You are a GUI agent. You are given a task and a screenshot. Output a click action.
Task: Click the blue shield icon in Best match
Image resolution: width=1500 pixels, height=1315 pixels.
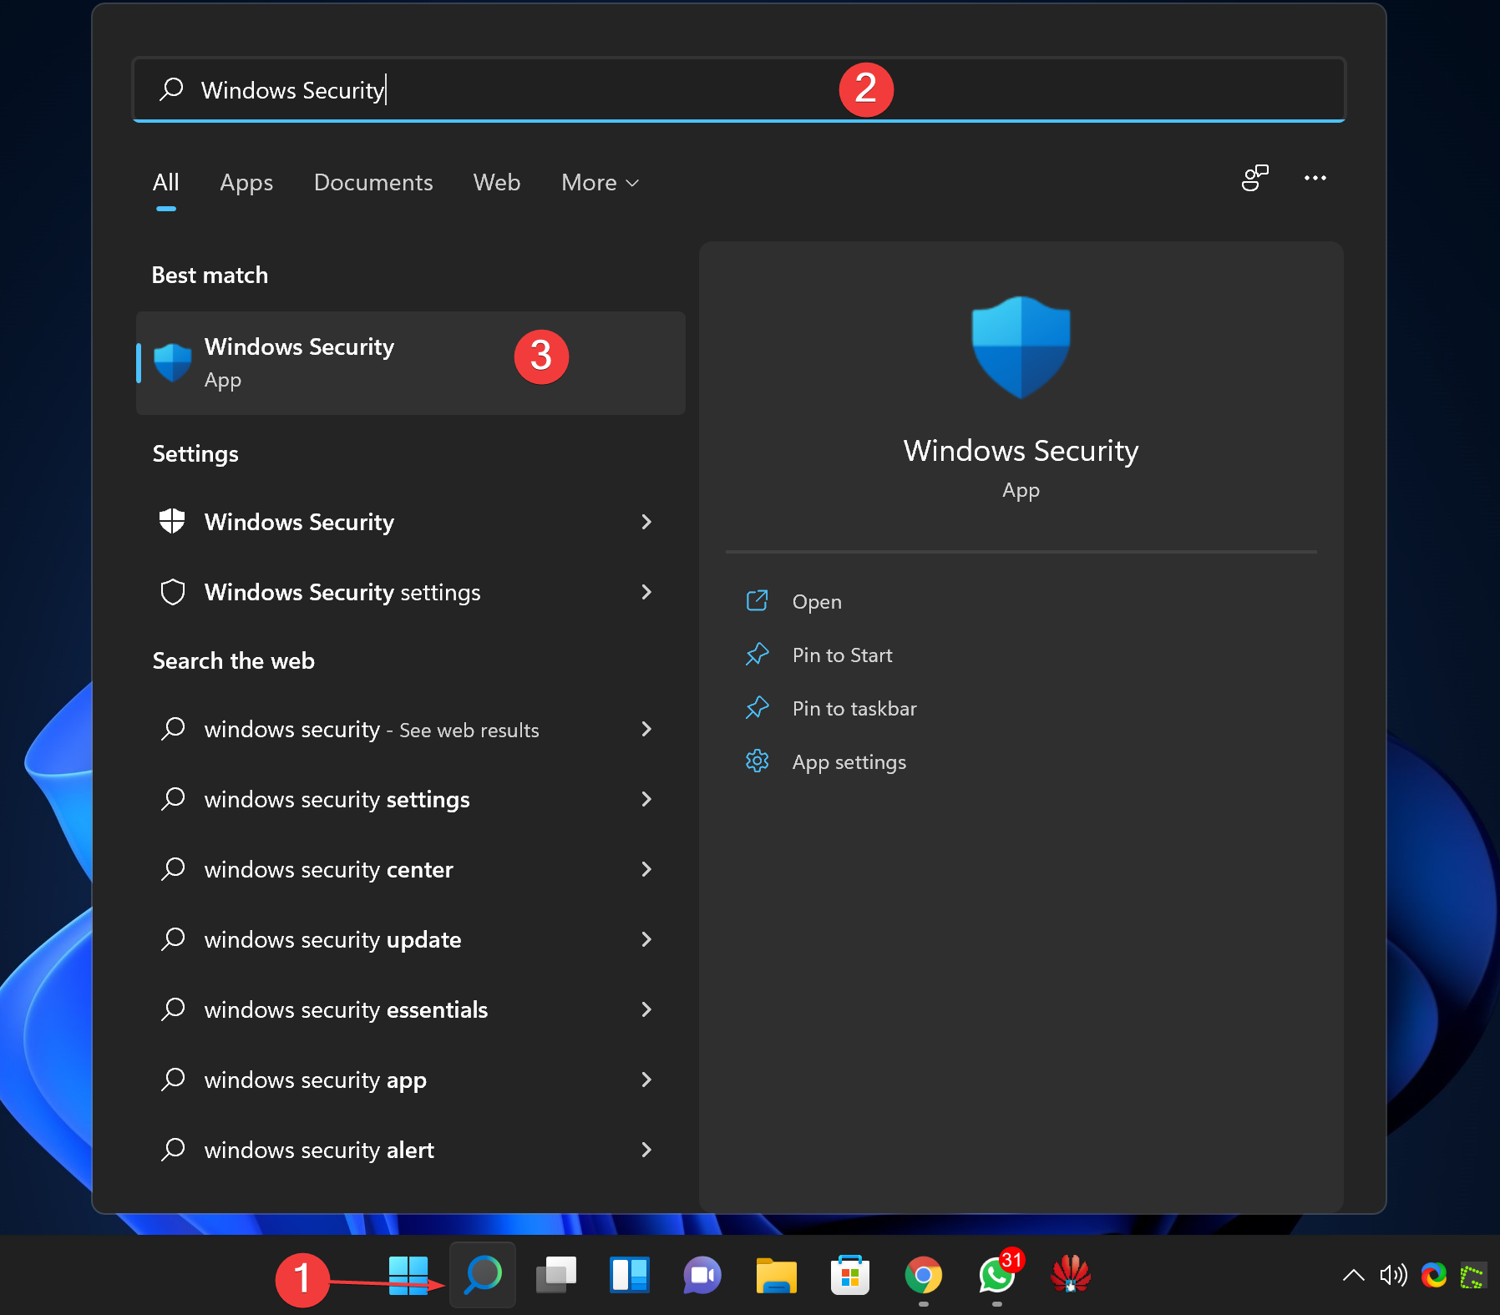tap(173, 362)
